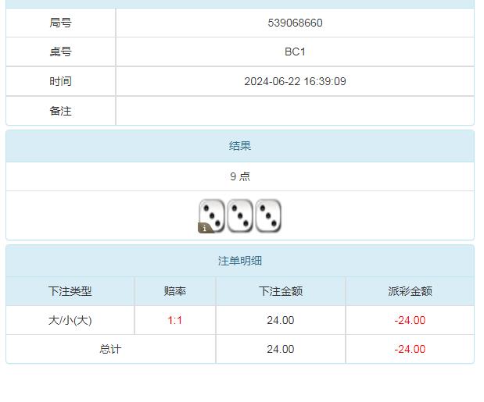This screenshot has height=402, width=484.
Task: Click the 注单明细 section header
Action: [240, 261]
